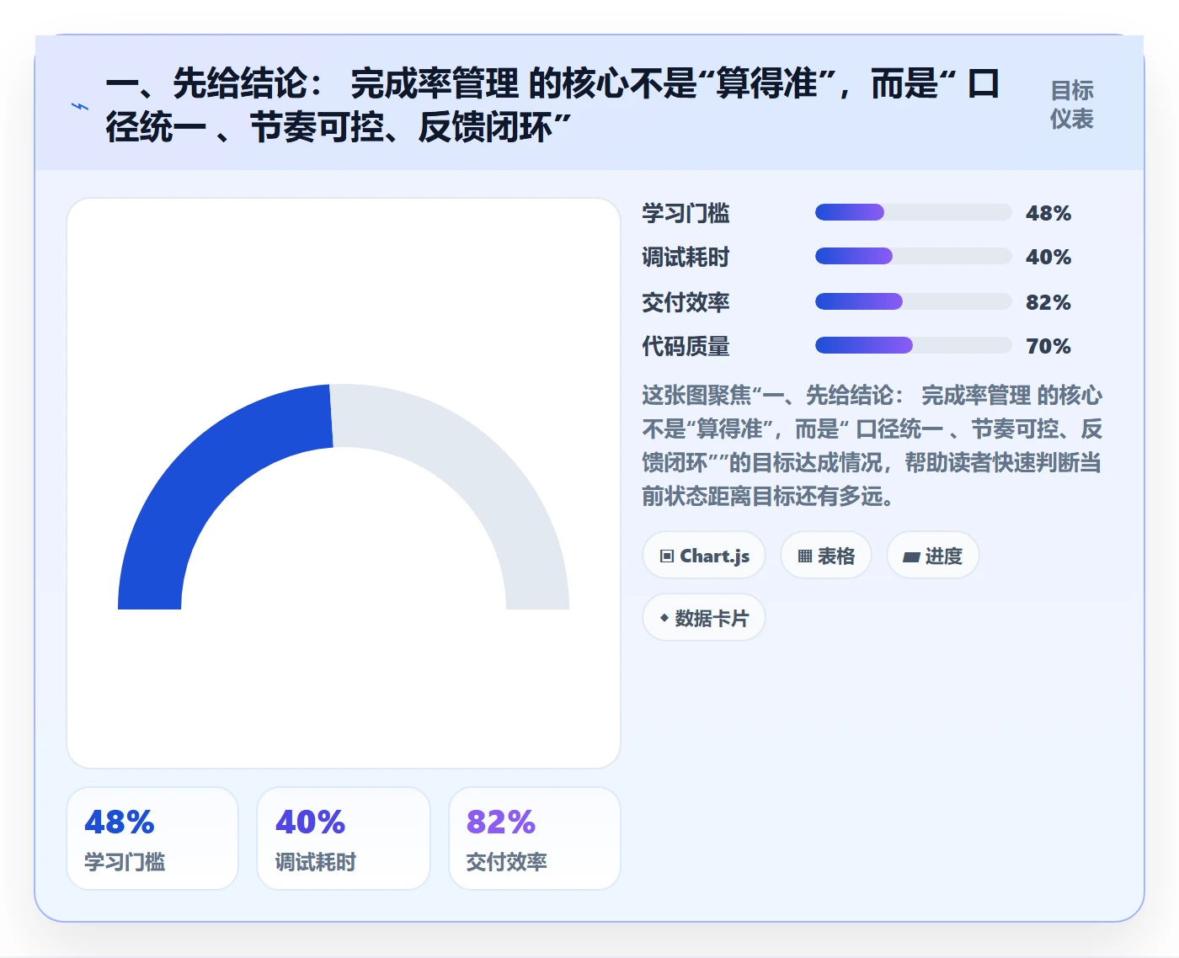Click the 48% value beside 学习门槛 bar

pos(1048,213)
